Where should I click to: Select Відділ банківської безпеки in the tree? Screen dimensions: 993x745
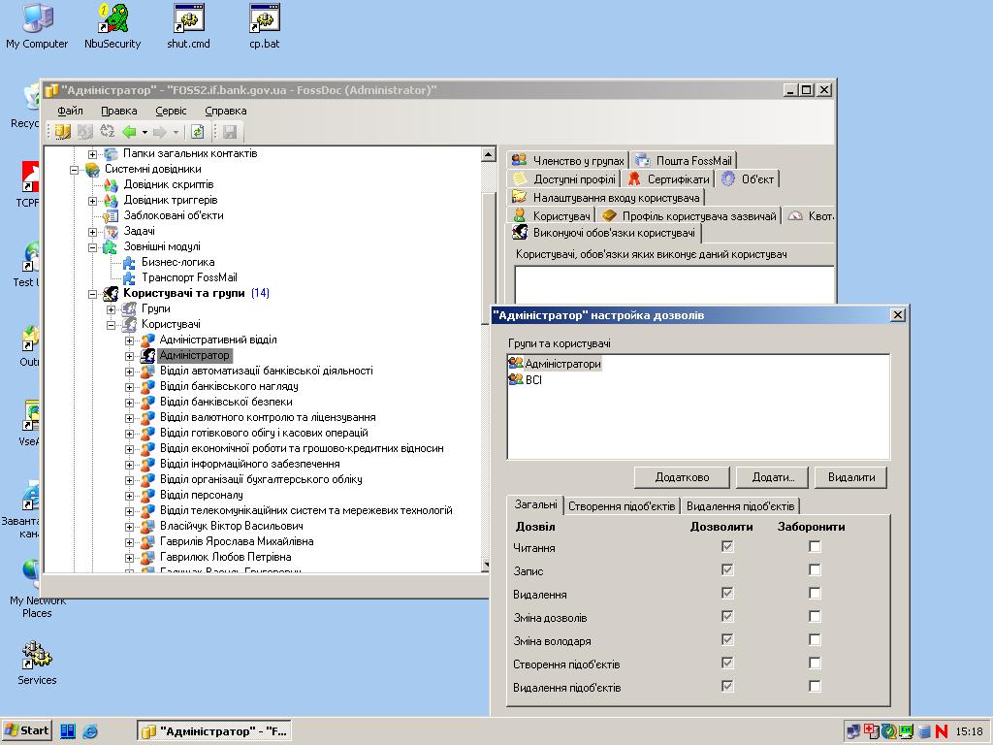(x=226, y=402)
